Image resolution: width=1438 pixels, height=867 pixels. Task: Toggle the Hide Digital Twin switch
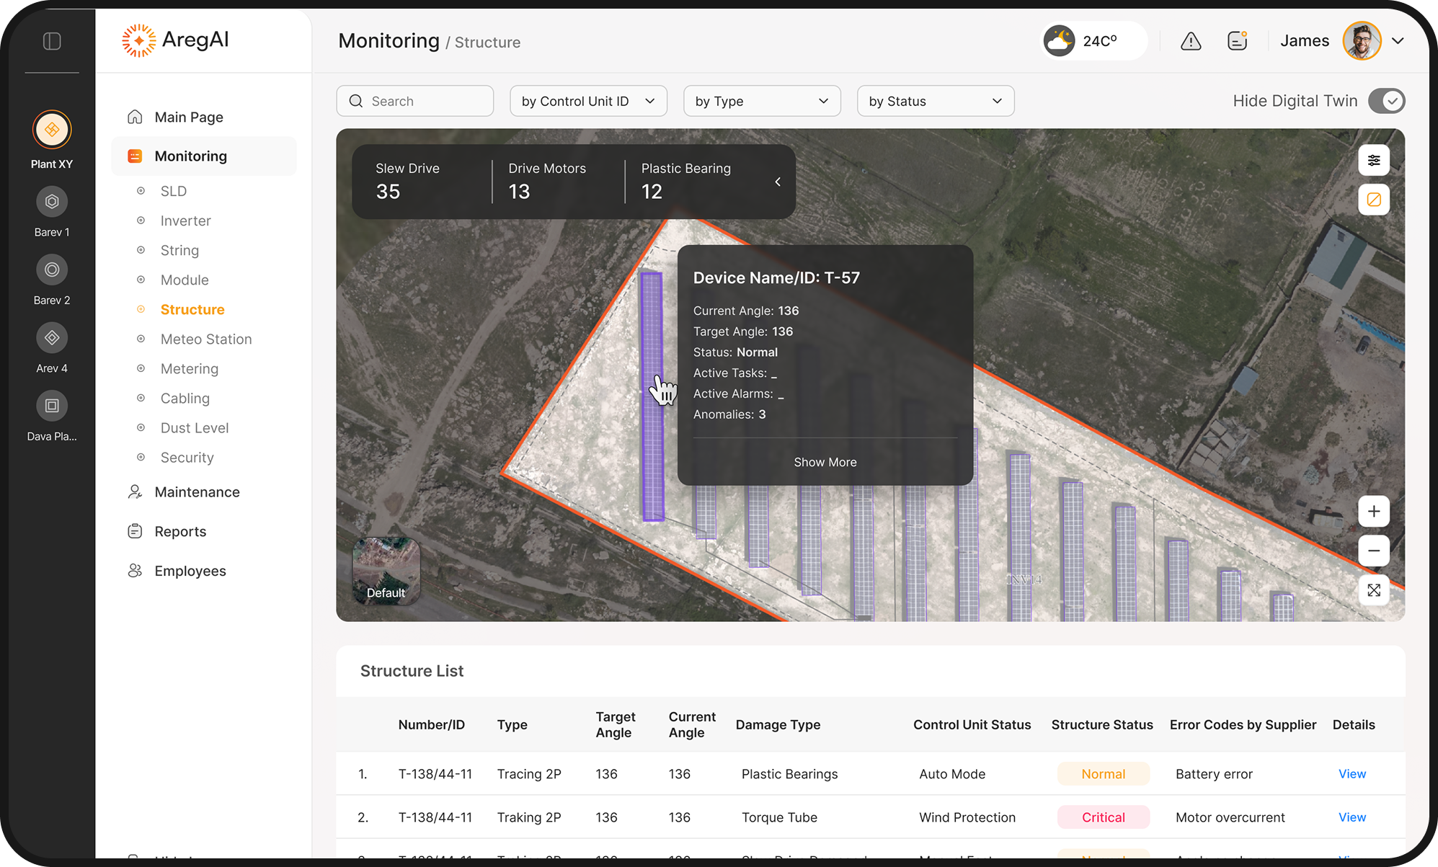click(1386, 101)
